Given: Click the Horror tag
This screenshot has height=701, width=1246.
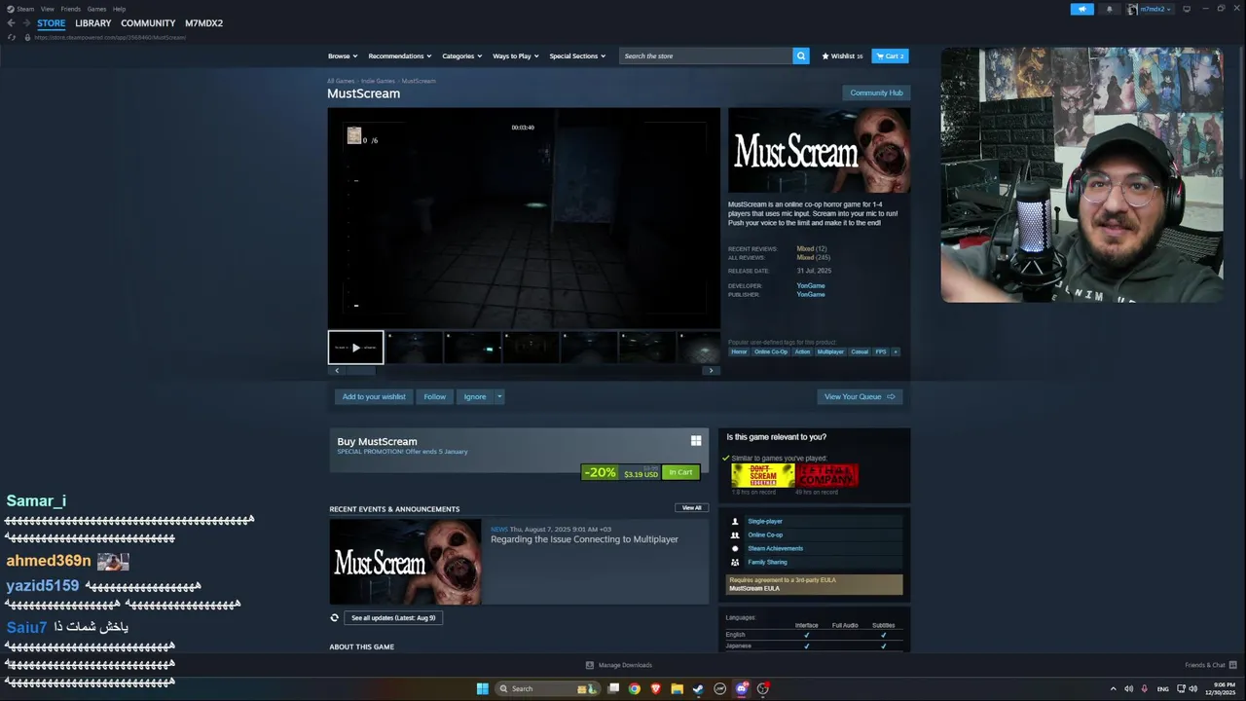Looking at the screenshot, I should [740, 351].
